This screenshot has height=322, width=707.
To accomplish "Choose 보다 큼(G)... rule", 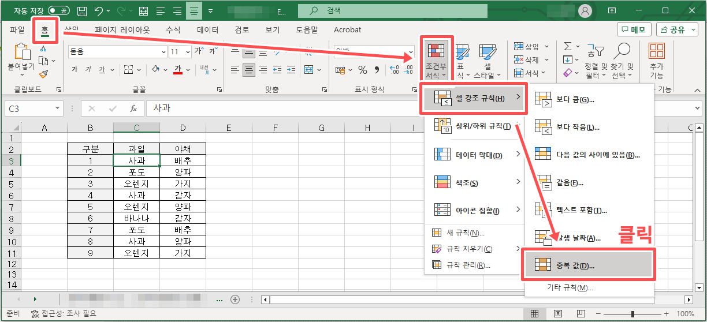I will pyautogui.click(x=589, y=100).
